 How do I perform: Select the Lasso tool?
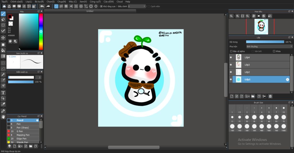[3, 69]
